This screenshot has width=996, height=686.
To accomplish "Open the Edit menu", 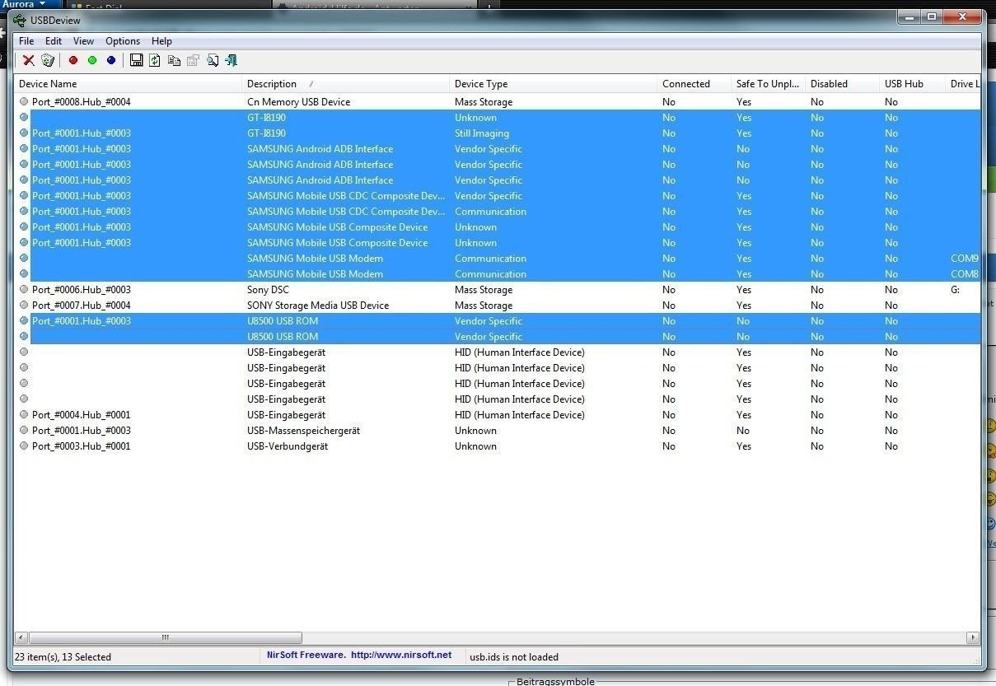I will 54,41.
